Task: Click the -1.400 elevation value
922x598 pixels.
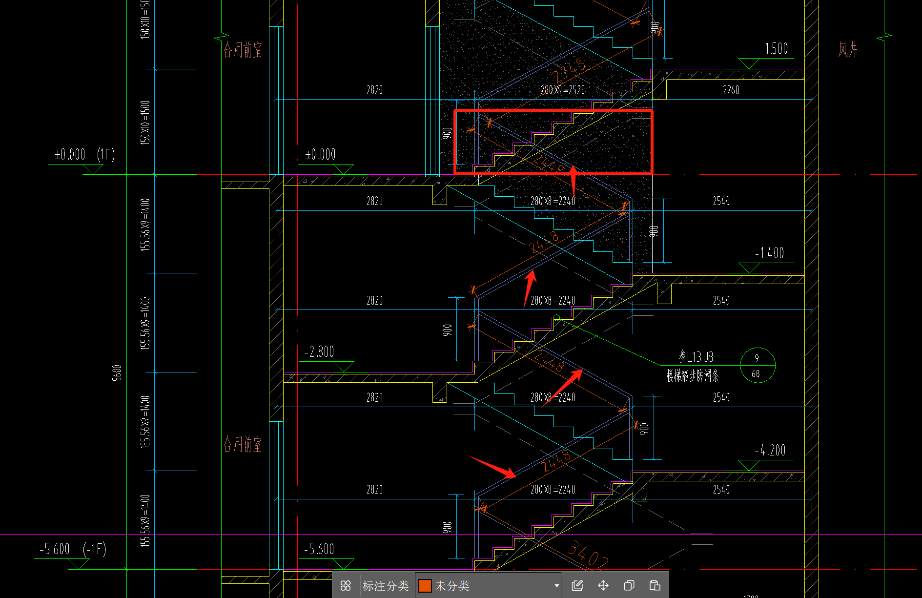Action: point(769,253)
